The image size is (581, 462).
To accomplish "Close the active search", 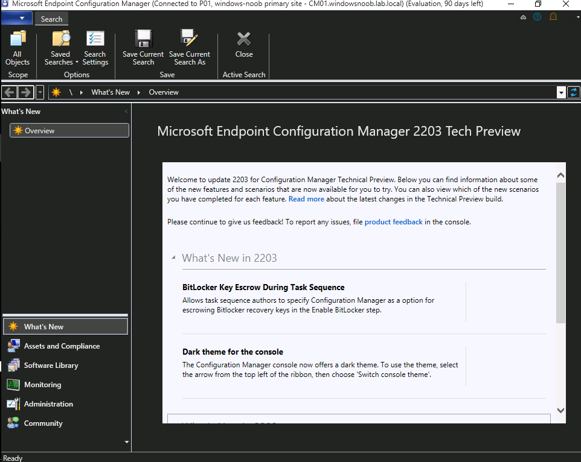I will (x=244, y=44).
